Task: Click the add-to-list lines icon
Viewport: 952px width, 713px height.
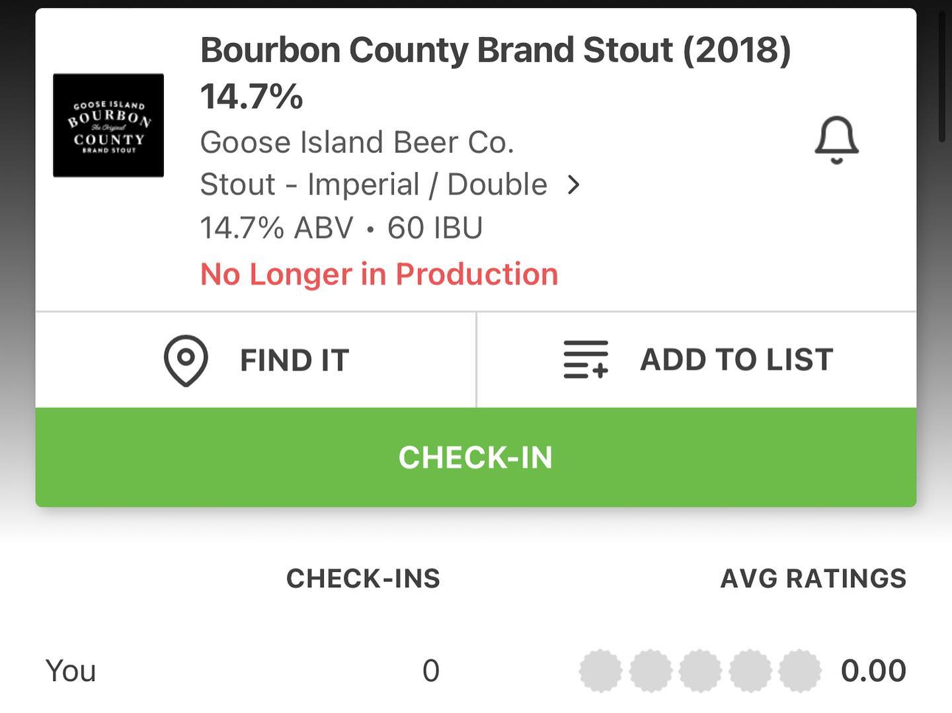Action: click(x=585, y=360)
